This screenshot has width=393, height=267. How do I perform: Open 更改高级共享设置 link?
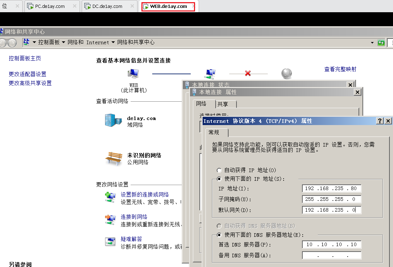tap(30, 83)
